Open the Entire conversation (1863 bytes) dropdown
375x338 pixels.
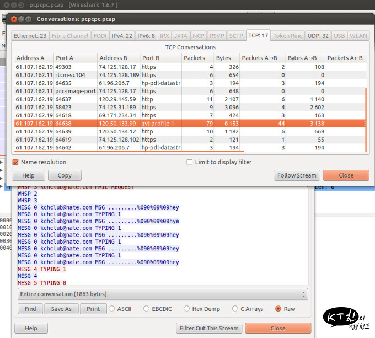[163, 294]
